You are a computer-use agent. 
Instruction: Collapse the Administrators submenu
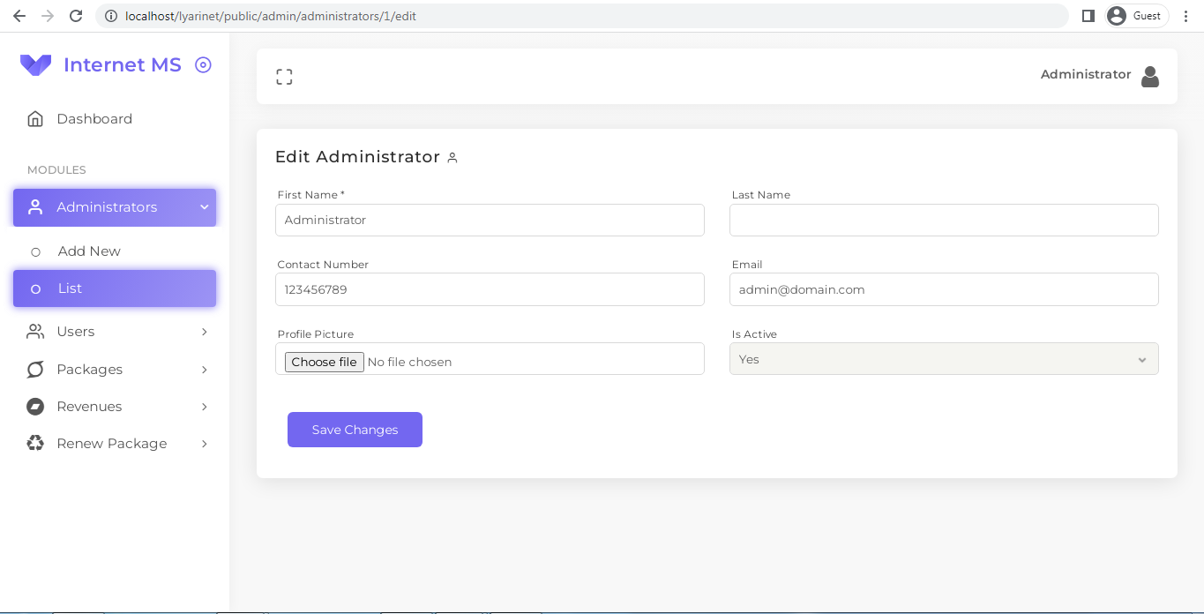click(204, 206)
